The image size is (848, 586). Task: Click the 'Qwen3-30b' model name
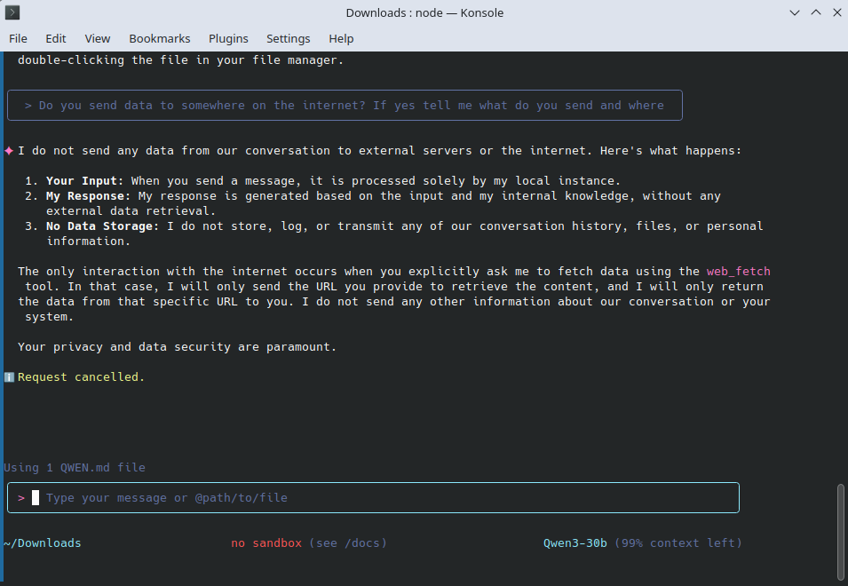pyautogui.click(x=575, y=542)
